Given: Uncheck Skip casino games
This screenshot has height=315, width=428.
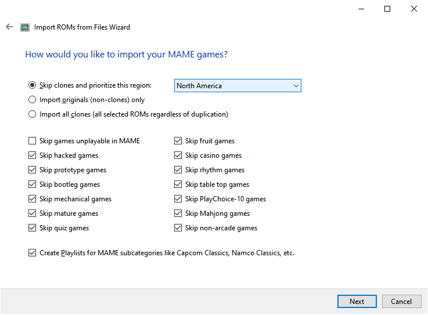Looking at the screenshot, I should [178, 155].
